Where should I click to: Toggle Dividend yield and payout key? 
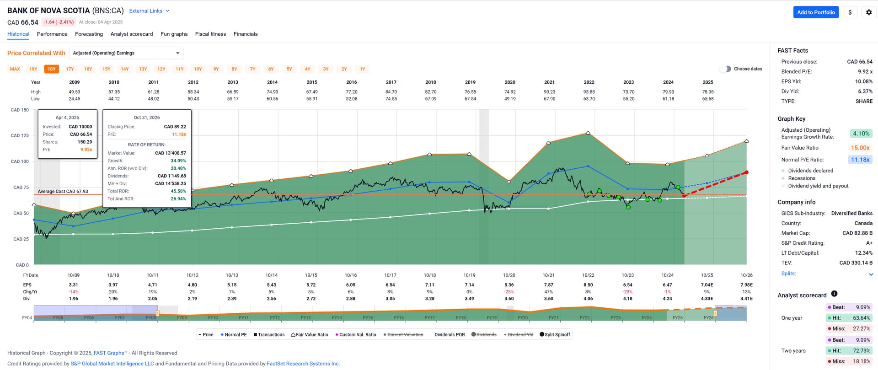pos(815,186)
